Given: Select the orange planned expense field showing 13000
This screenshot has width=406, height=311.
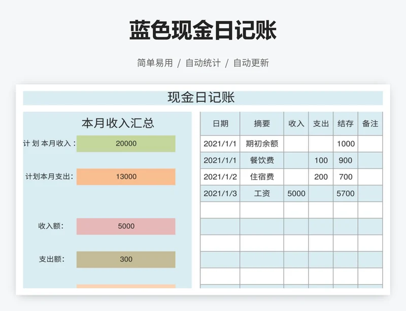Looking at the screenshot, I should point(126,177).
